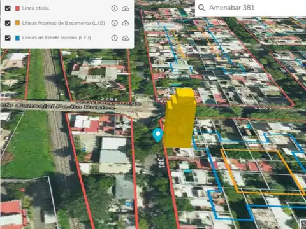The width and height of the screenshot is (306, 229).
Task: Download Líneas de Frente Interno layer
Action: point(126,38)
